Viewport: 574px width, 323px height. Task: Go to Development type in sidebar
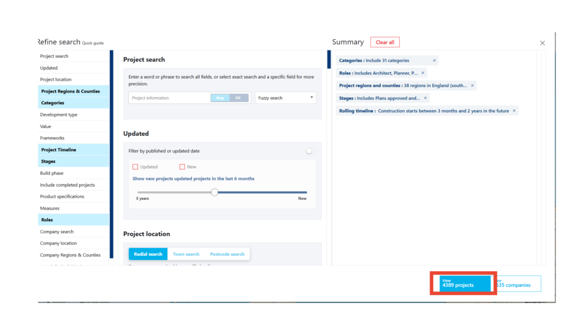pyautogui.click(x=59, y=115)
